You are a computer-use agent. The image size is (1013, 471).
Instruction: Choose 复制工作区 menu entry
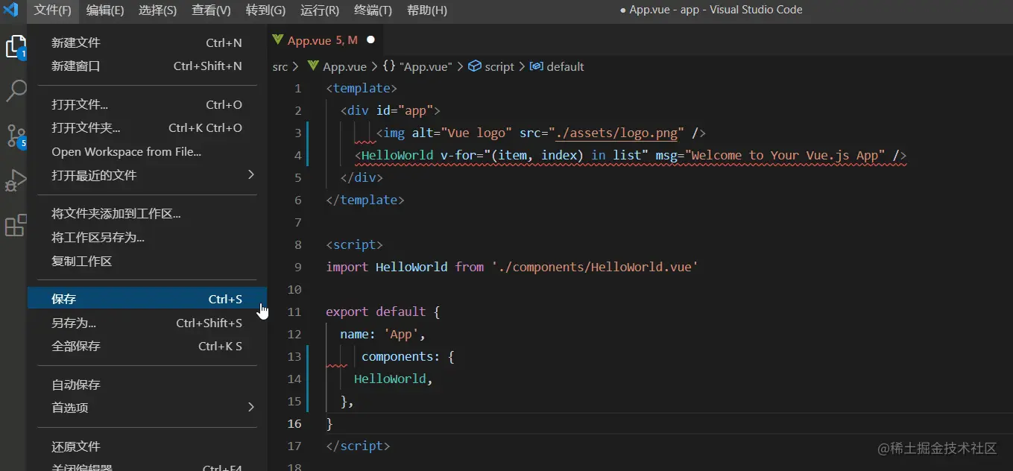pos(147,261)
